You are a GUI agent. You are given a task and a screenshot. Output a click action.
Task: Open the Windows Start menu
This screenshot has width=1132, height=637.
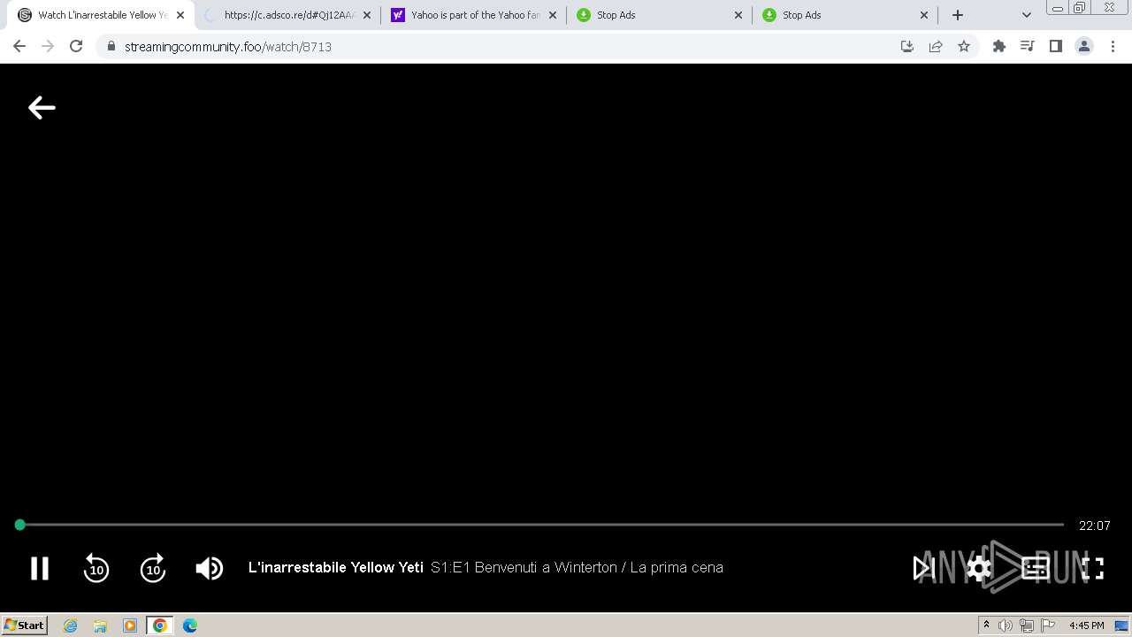pos(25,625)
